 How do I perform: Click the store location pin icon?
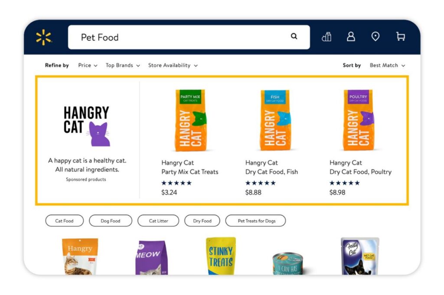(375, 37)
